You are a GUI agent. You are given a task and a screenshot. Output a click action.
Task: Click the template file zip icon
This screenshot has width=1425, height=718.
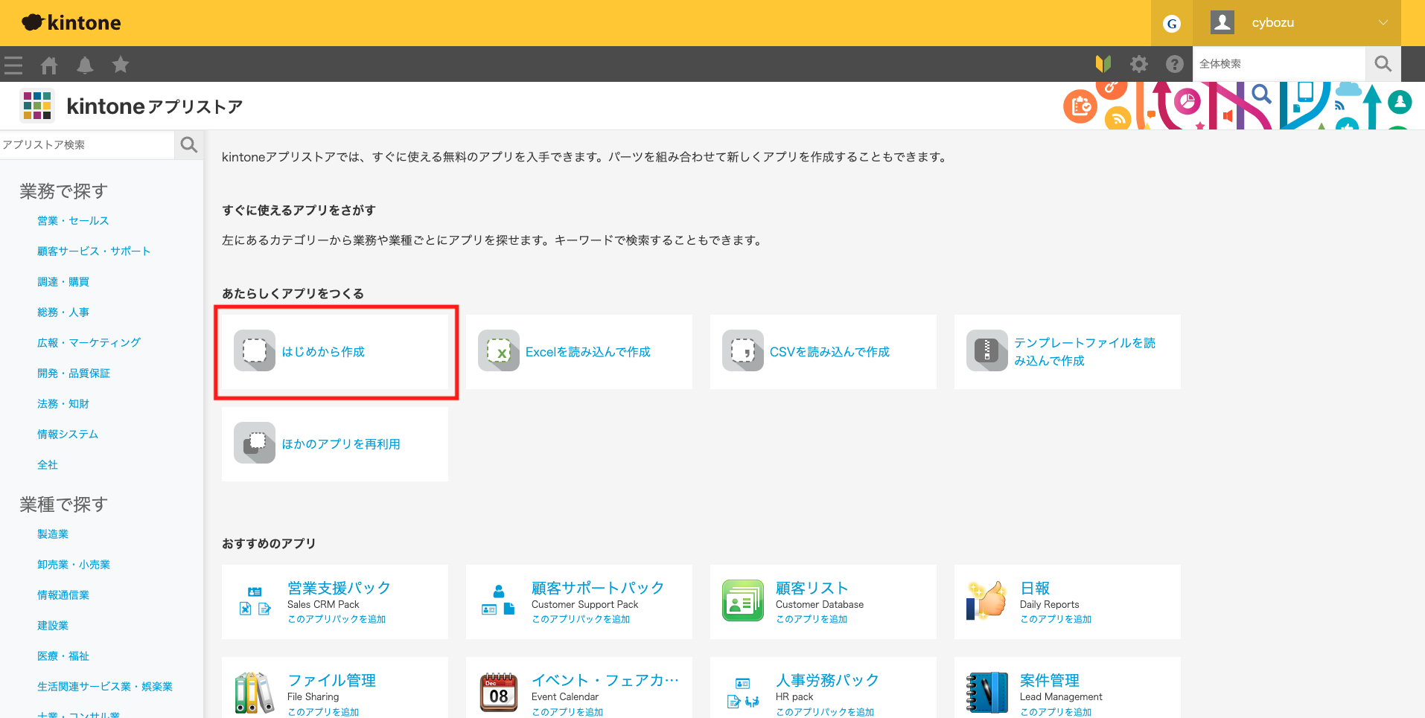987,350
